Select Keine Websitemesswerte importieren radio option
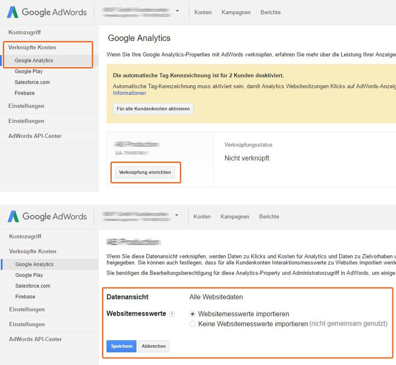The width and height of the screenshot is (396, 365). pos(192,324)
